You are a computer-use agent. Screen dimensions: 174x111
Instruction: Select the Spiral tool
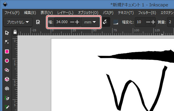[x=7, y=88]
